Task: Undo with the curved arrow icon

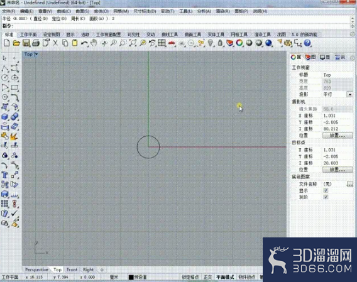Action: (x=84, y=43)
